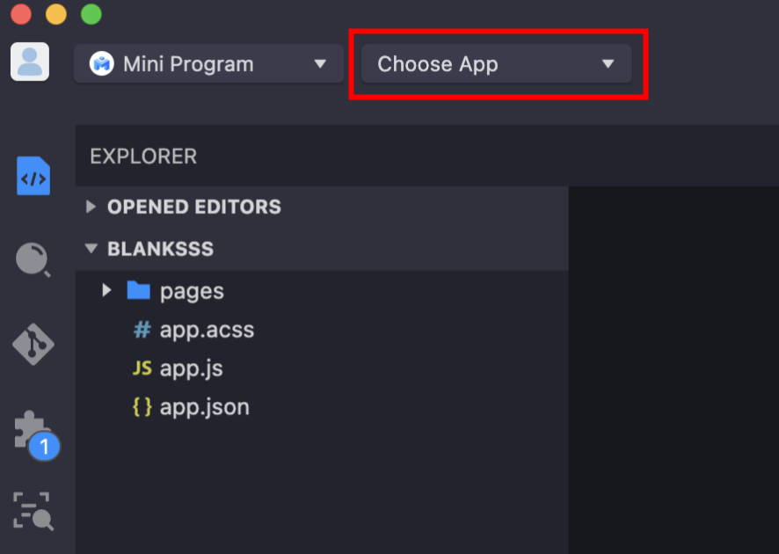779x554 pixels.
Task: Open the Extensions puzzle piece icon
Action: (31, 429)
